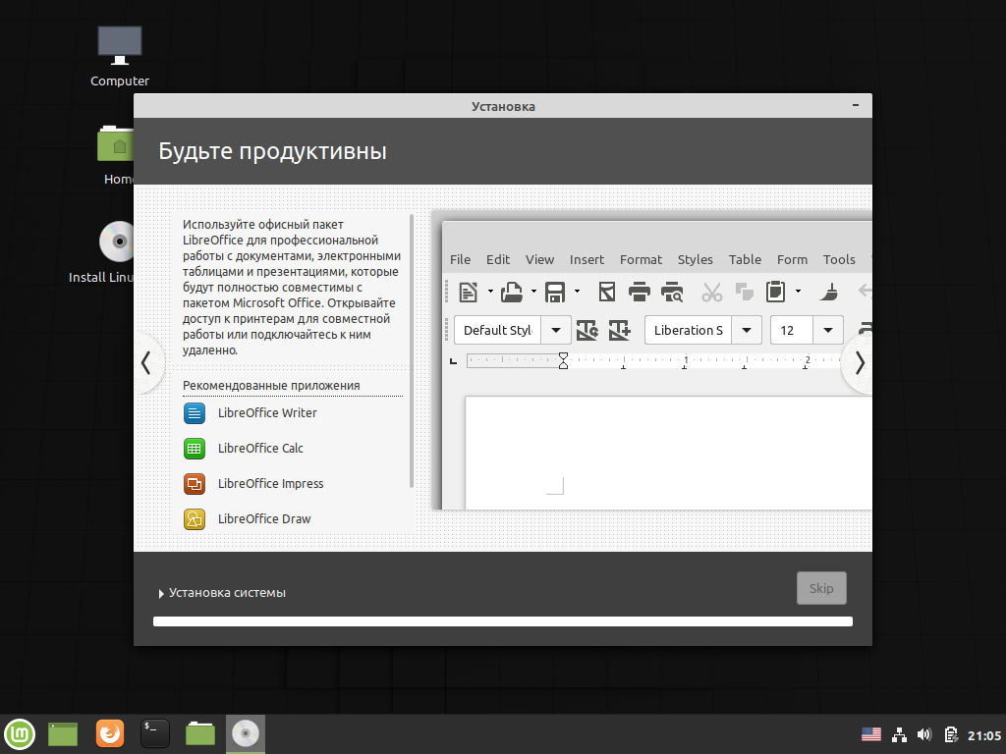Screen dimensions: 1006x754
Task: Launch Terminal from the taskbar
Action: 154,733
